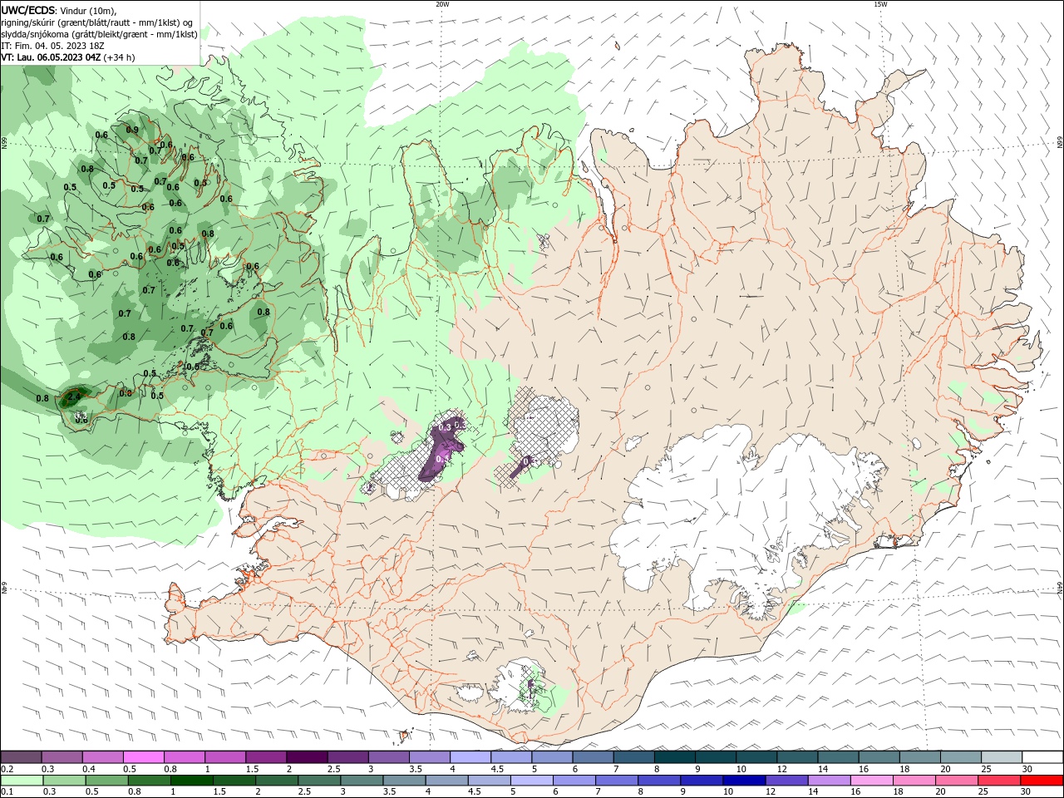Click the darkest green 1 rain legend swatch
The height and width of the screenshot is (798, 1064).
pyautogui.click(x=191, y=781)
